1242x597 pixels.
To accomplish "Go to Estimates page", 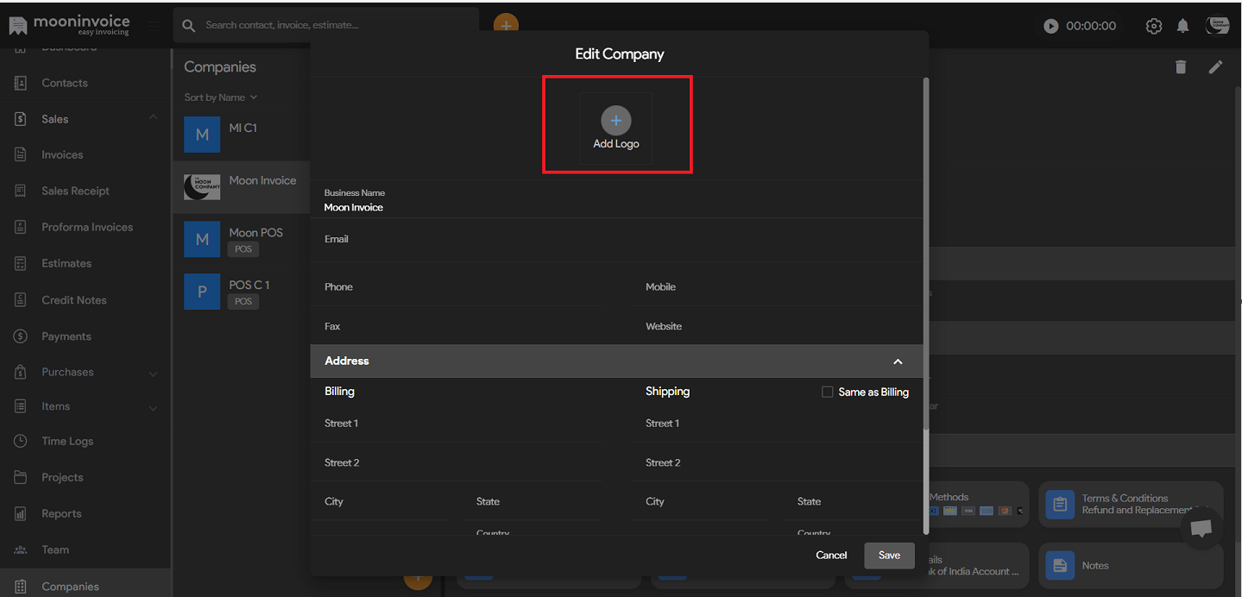I will click(66, 264).
